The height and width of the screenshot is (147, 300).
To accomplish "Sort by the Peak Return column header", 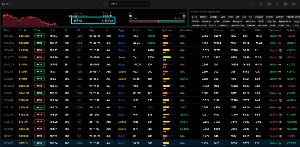I will [x=187, y=30].
